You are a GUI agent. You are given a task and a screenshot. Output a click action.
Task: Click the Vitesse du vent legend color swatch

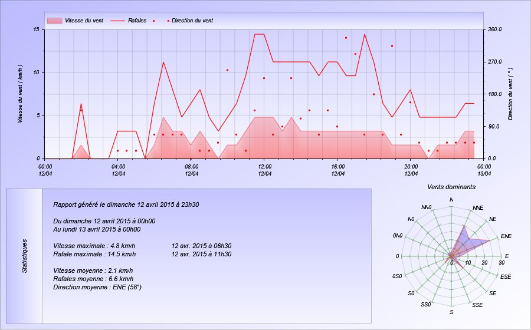[x=54, y=21]
